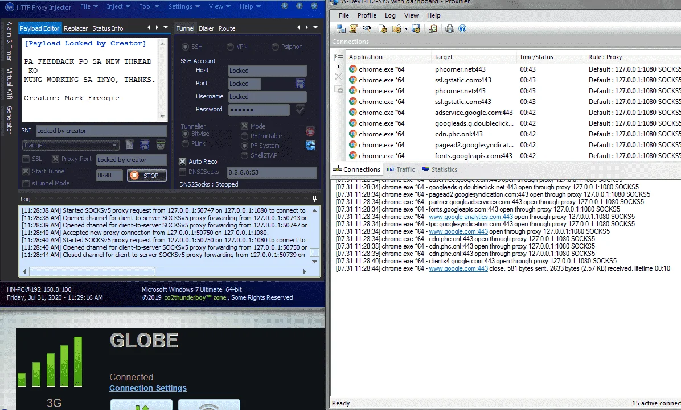
Task: Expand the open profile dropdown arrow in Proxifier
Action: (406, 29)
